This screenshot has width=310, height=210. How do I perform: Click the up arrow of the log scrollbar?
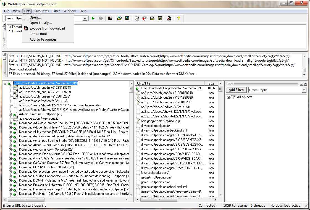point(304,56)
